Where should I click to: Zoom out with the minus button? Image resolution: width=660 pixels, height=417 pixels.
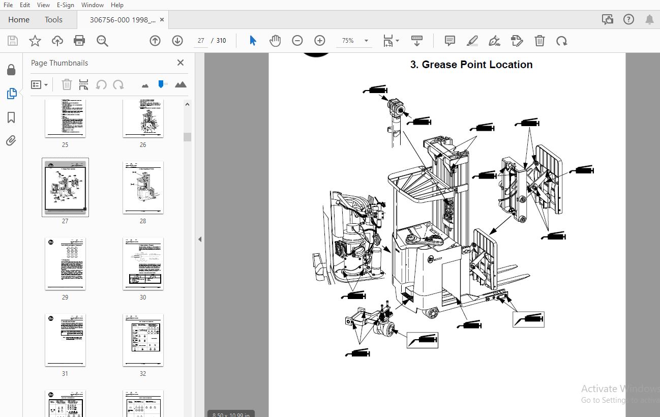pyautogui.click(x=297, y=41)
